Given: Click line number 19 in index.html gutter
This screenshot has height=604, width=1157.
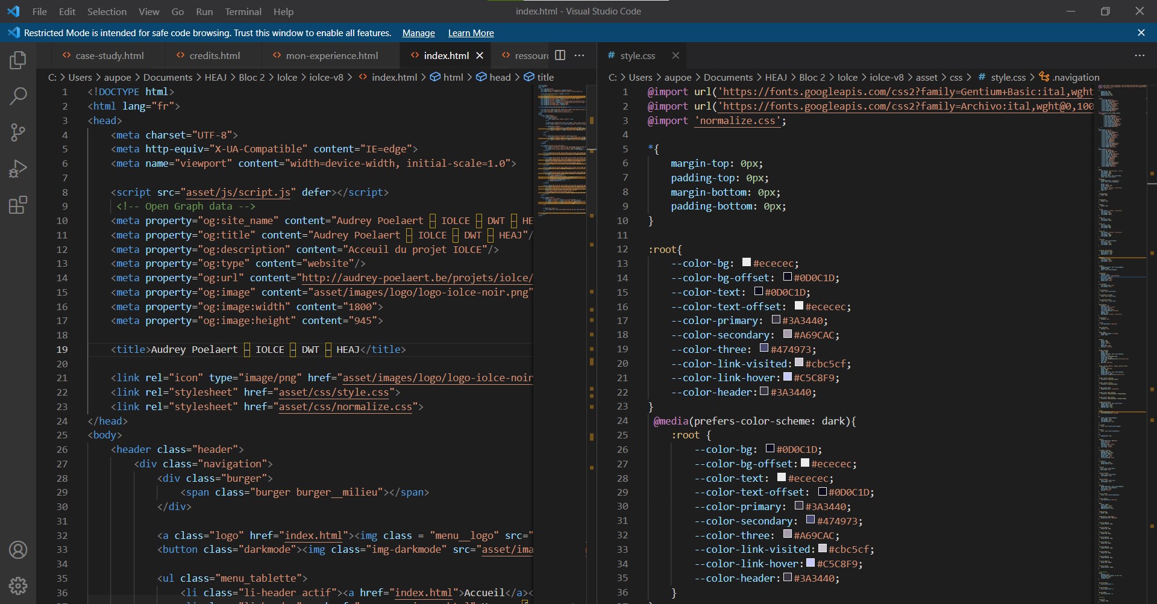Looking at the screenshot, I should point(62,349).
